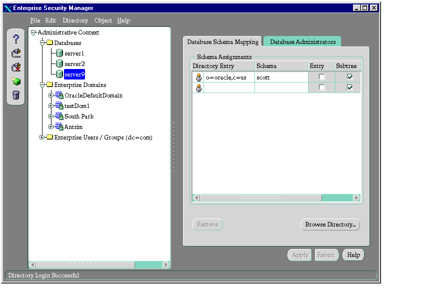Expand Enterprise Users / Groups node
Image resolution: width=429 pixels, height=288 pixels.
point(42,137)
